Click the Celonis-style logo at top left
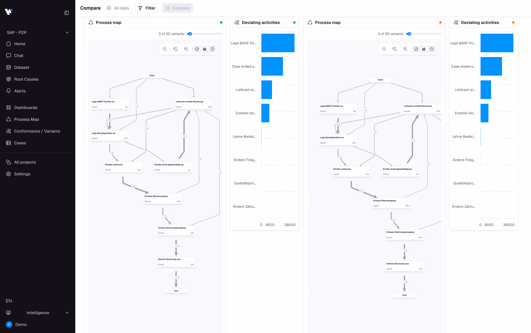This screenshot has height=333, width=531. 9,12
